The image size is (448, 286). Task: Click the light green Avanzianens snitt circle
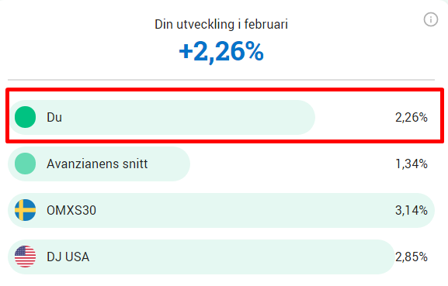[x=25, y=164]
